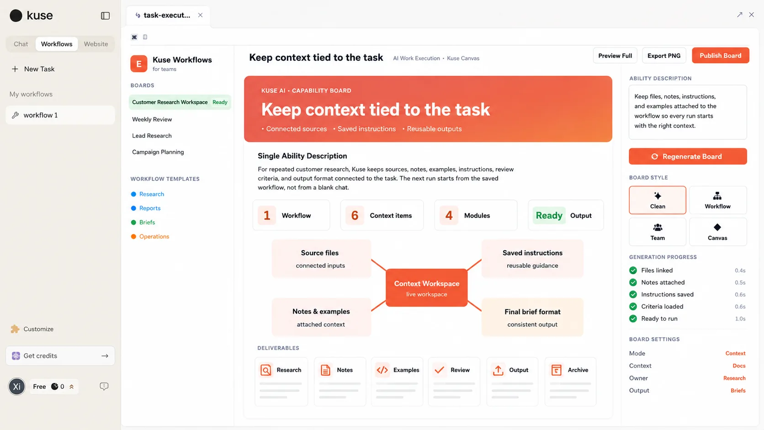764x430 pixels.
Task: Switch to the Workflows tab
Action: click(x=57, y=44)
